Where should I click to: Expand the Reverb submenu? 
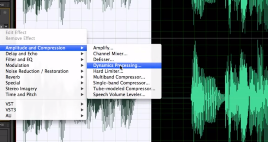[13, 77]
